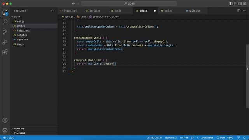Viewport: 249px width, 140px height.
Task: Go back with the navigation arrow
Action: (x=73, y=3)
